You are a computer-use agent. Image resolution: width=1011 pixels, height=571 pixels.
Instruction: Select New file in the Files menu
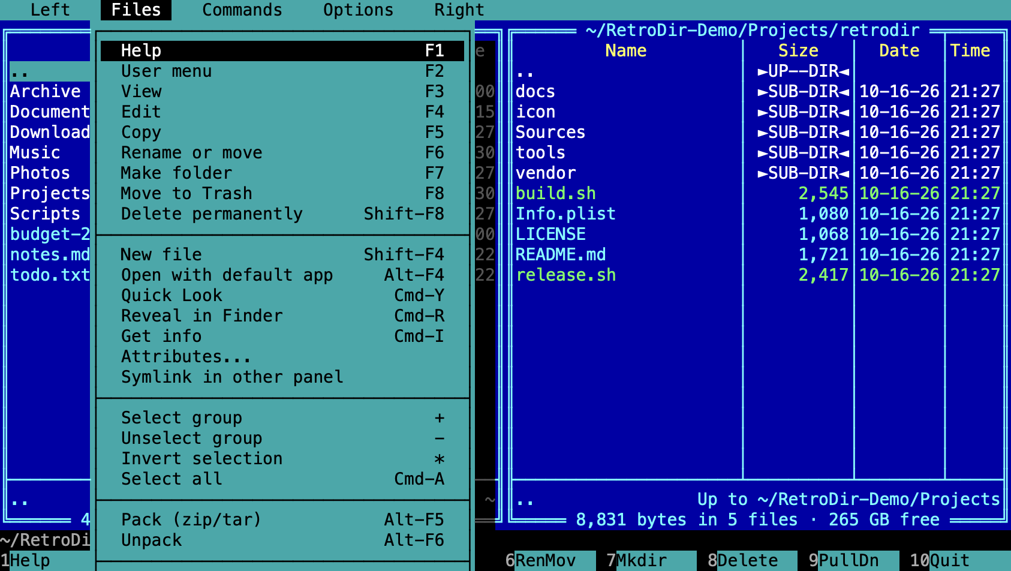click(x=282, y=255)
